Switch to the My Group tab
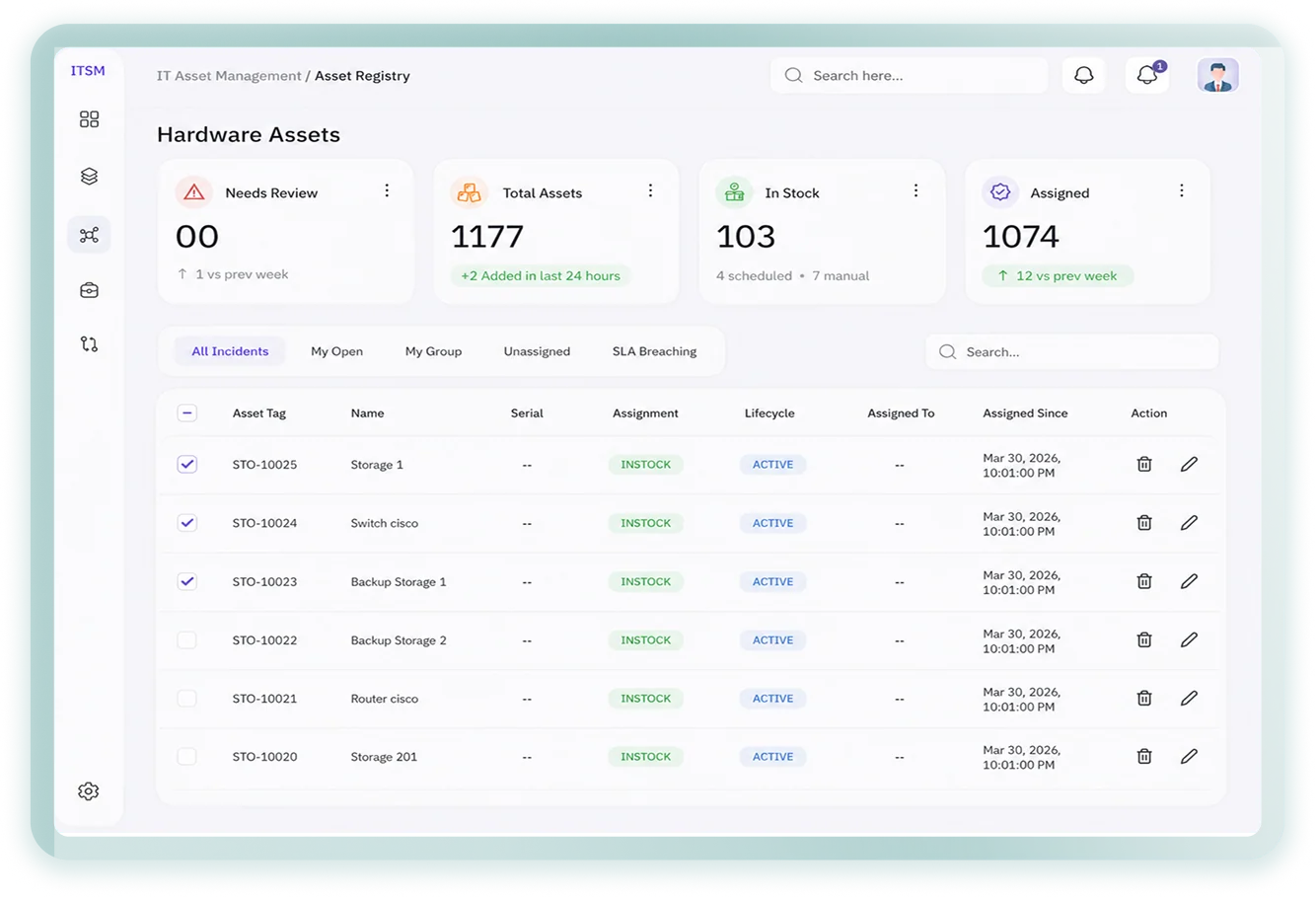1316x898 pixels. 433,351
